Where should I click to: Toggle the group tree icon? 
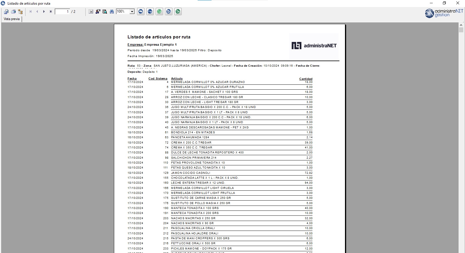coord(20,12)
